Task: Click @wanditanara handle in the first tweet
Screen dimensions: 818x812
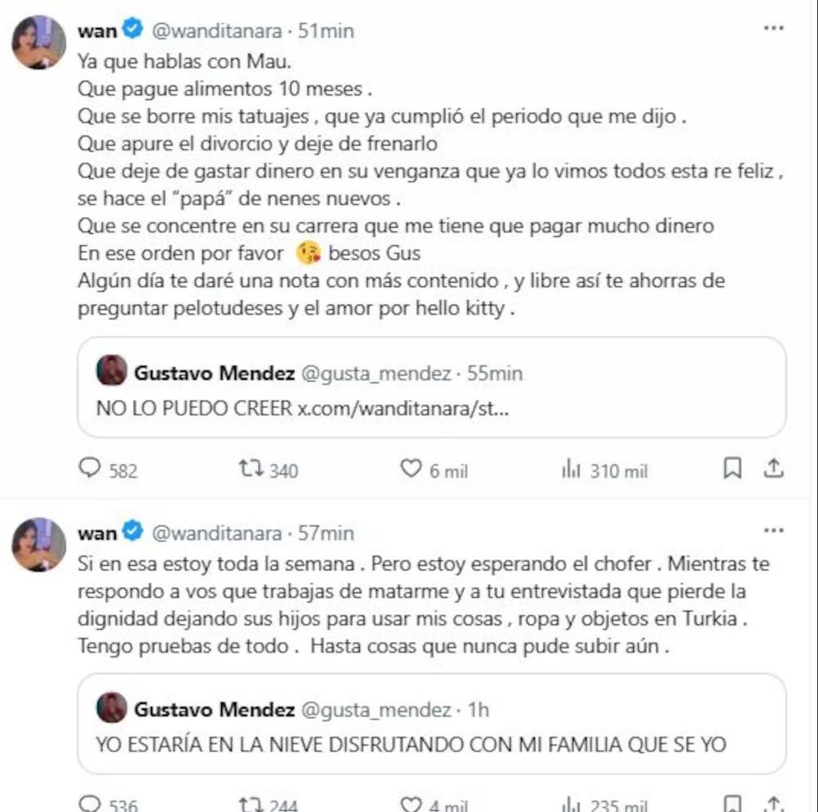Action: tap(217, 31)
